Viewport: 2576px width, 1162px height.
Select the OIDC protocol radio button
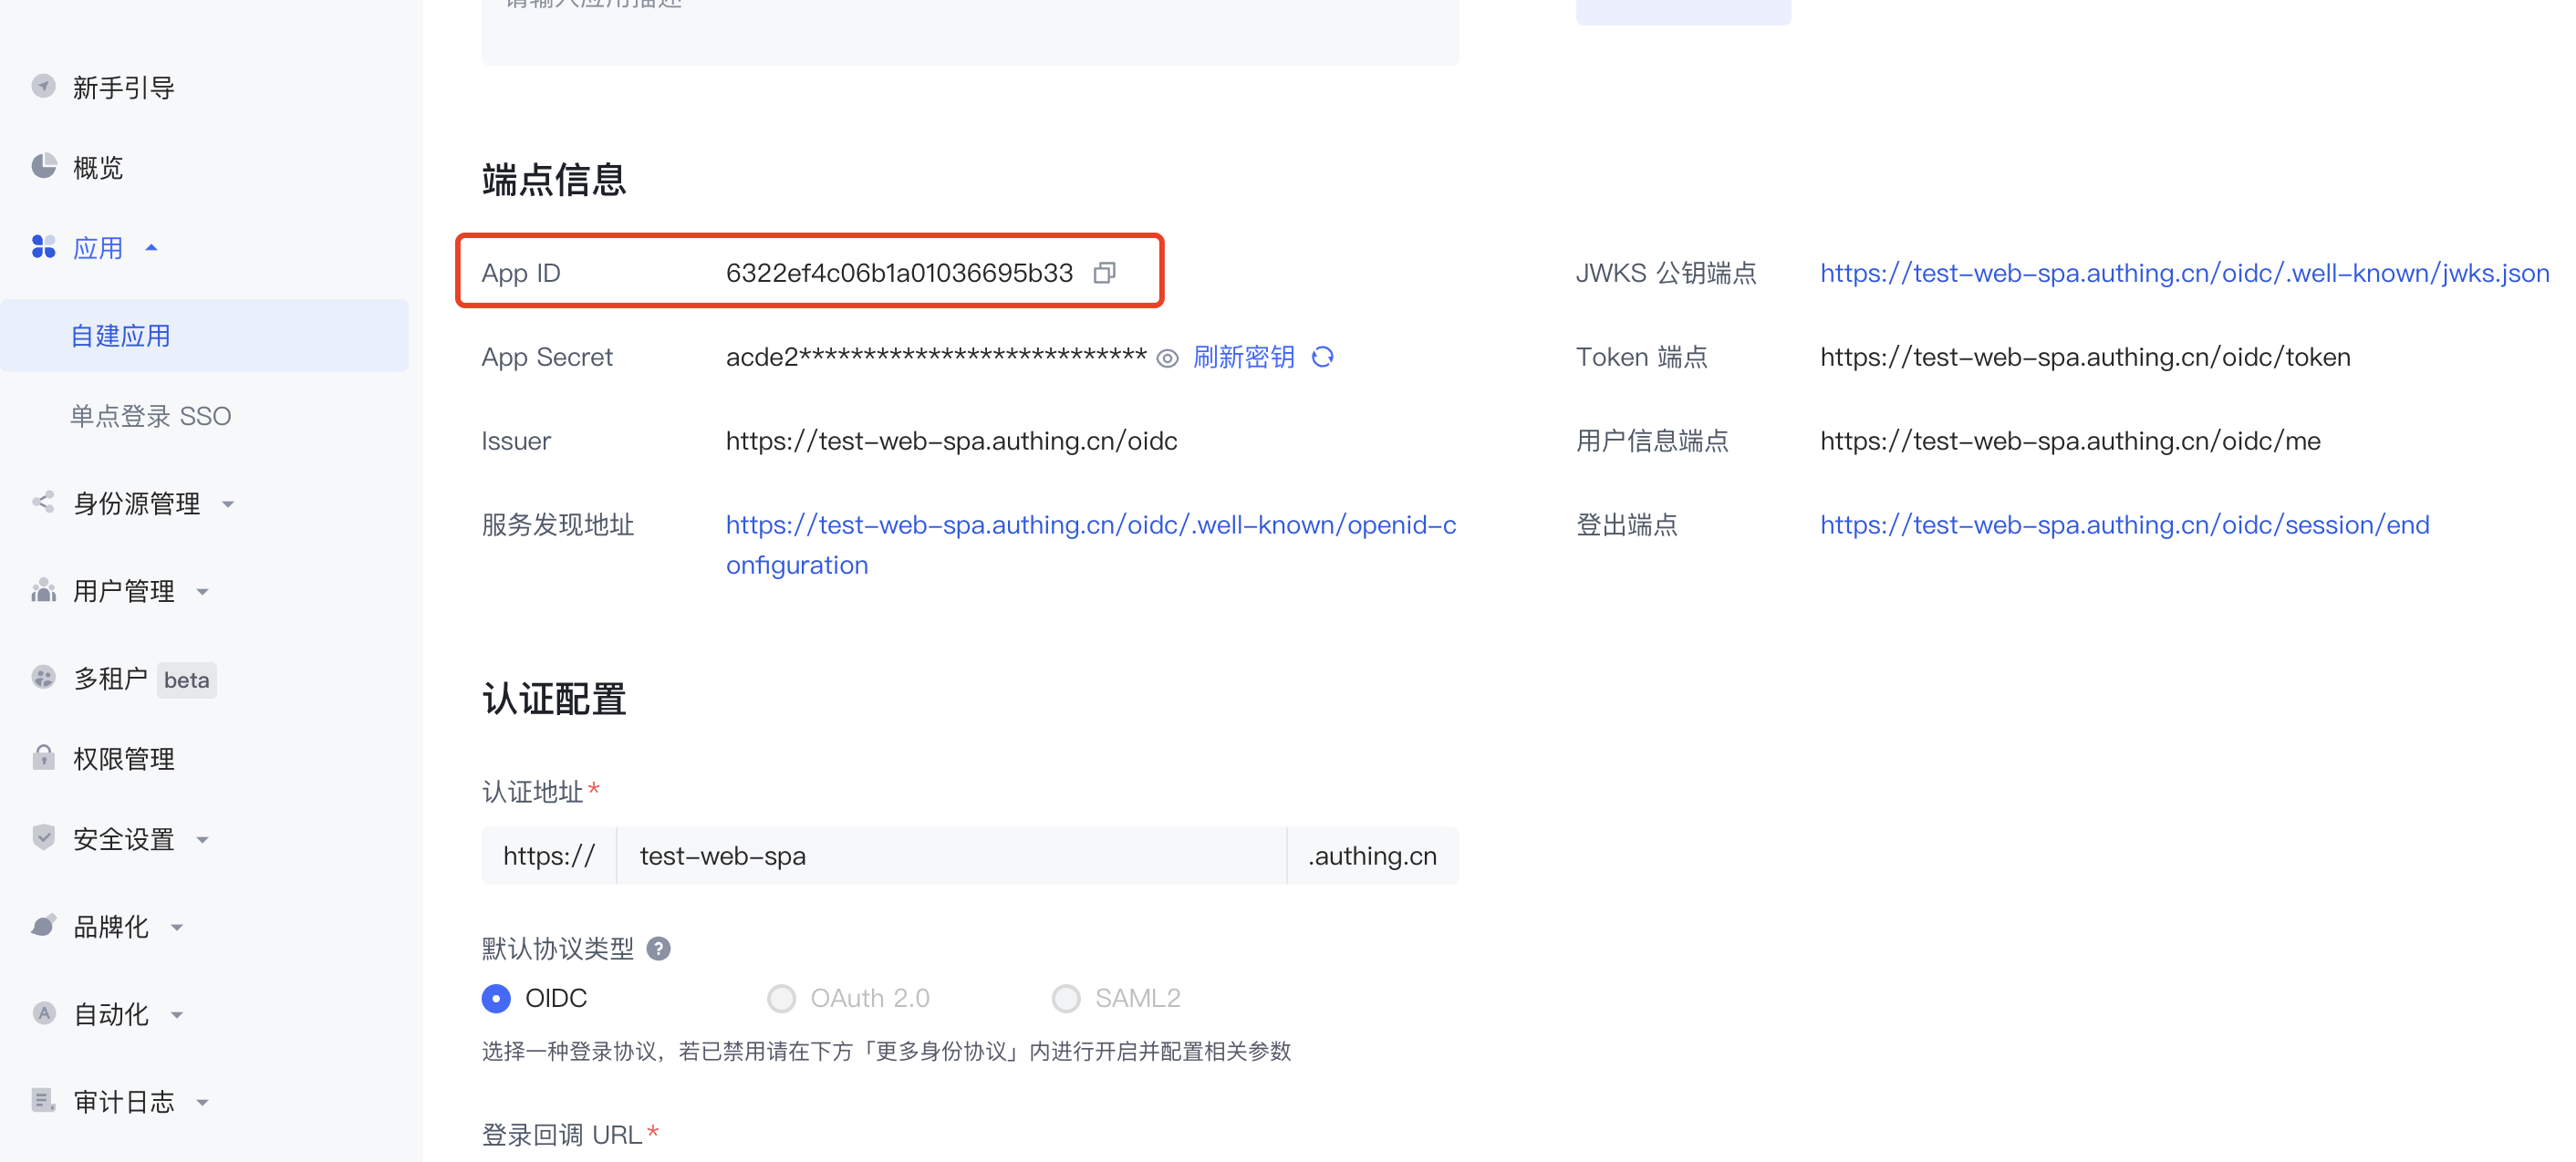click(496, 998)
